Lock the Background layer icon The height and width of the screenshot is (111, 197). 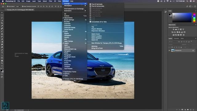(193, 51)
